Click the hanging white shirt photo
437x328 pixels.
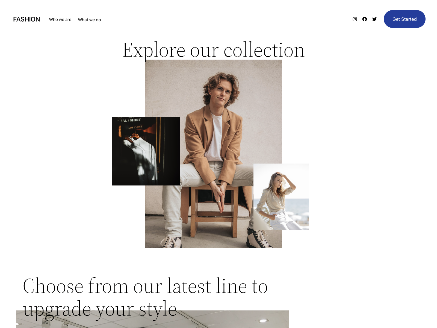coord(146,151)
